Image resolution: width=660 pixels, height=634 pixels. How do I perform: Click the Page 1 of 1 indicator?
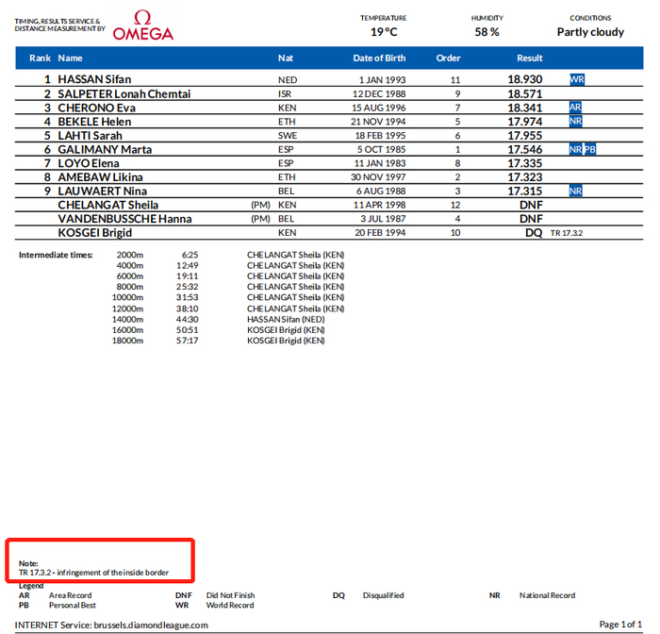(620, 625)
